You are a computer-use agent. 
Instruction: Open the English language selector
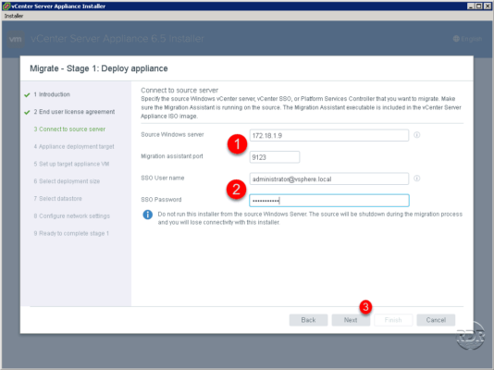[467, 39]
